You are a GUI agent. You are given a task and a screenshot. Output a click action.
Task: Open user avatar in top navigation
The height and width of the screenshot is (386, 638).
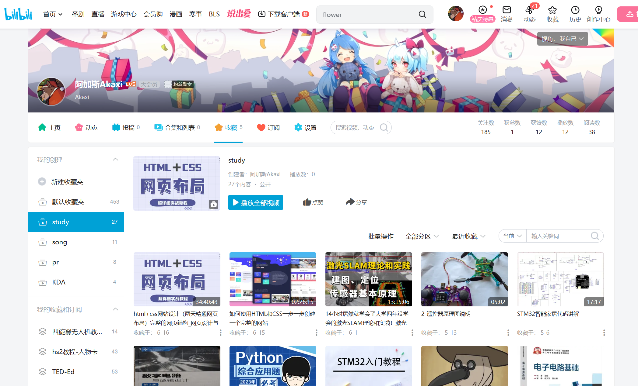tap(456, 14)
